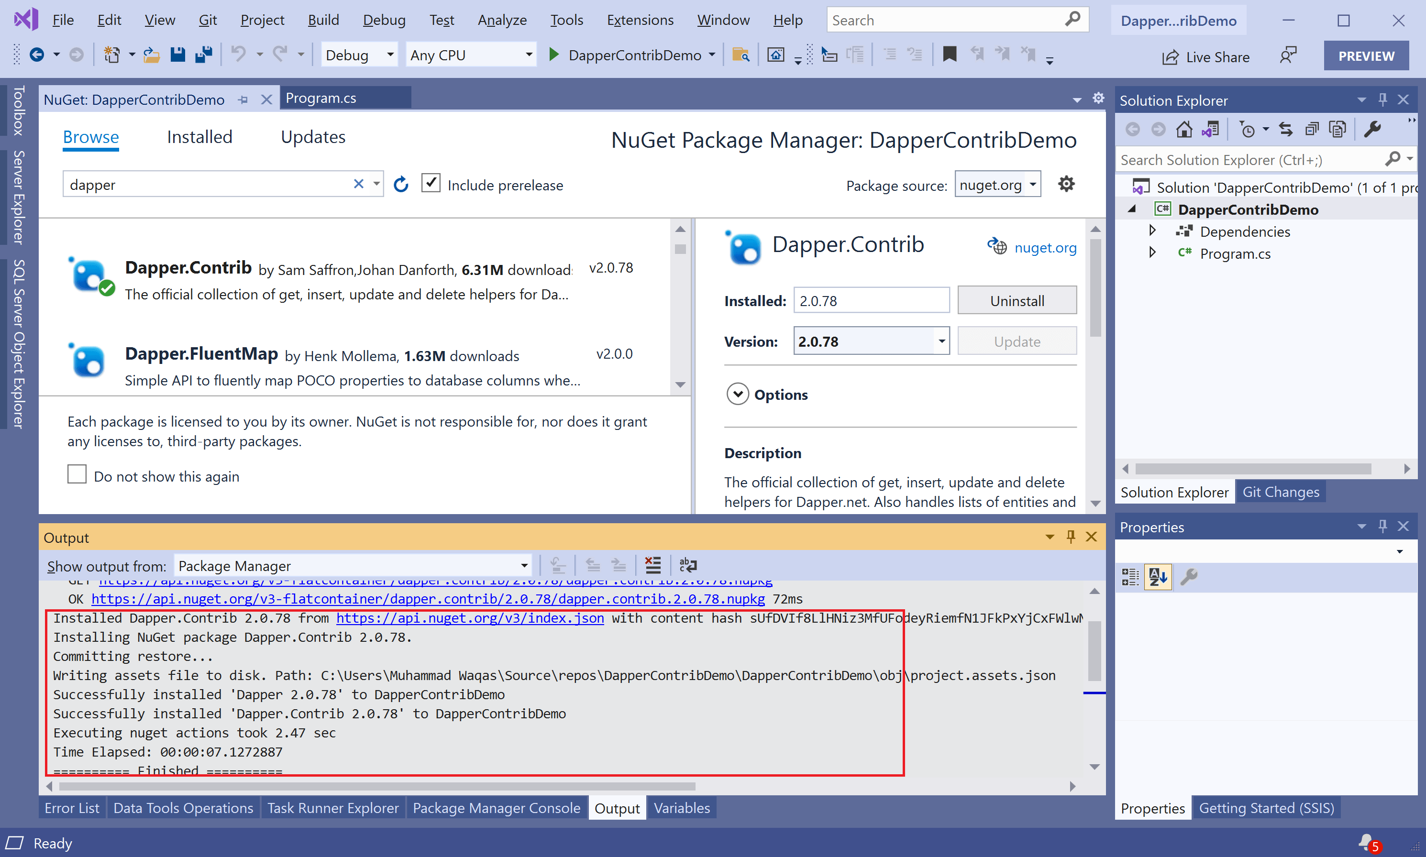1426x857 pixels.
Task: Toggle word wrap in the Output window
Action: coord(687,565)
